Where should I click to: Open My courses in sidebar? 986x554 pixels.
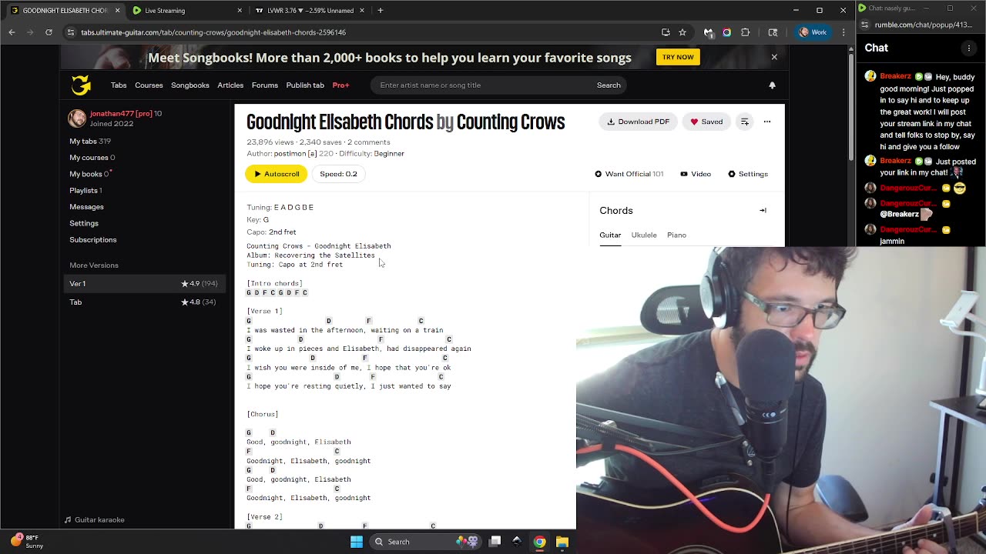coord(92,158)
